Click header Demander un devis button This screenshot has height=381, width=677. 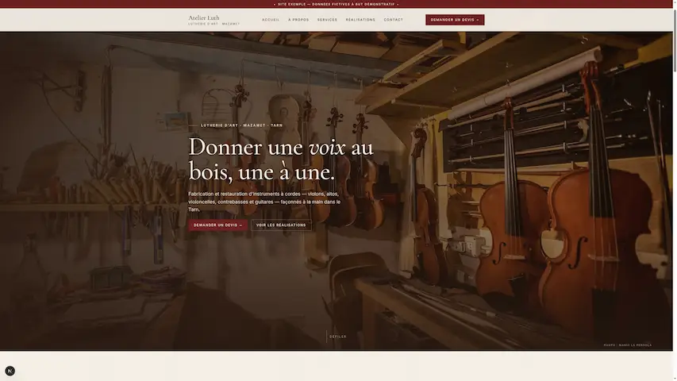pos(455,20)
